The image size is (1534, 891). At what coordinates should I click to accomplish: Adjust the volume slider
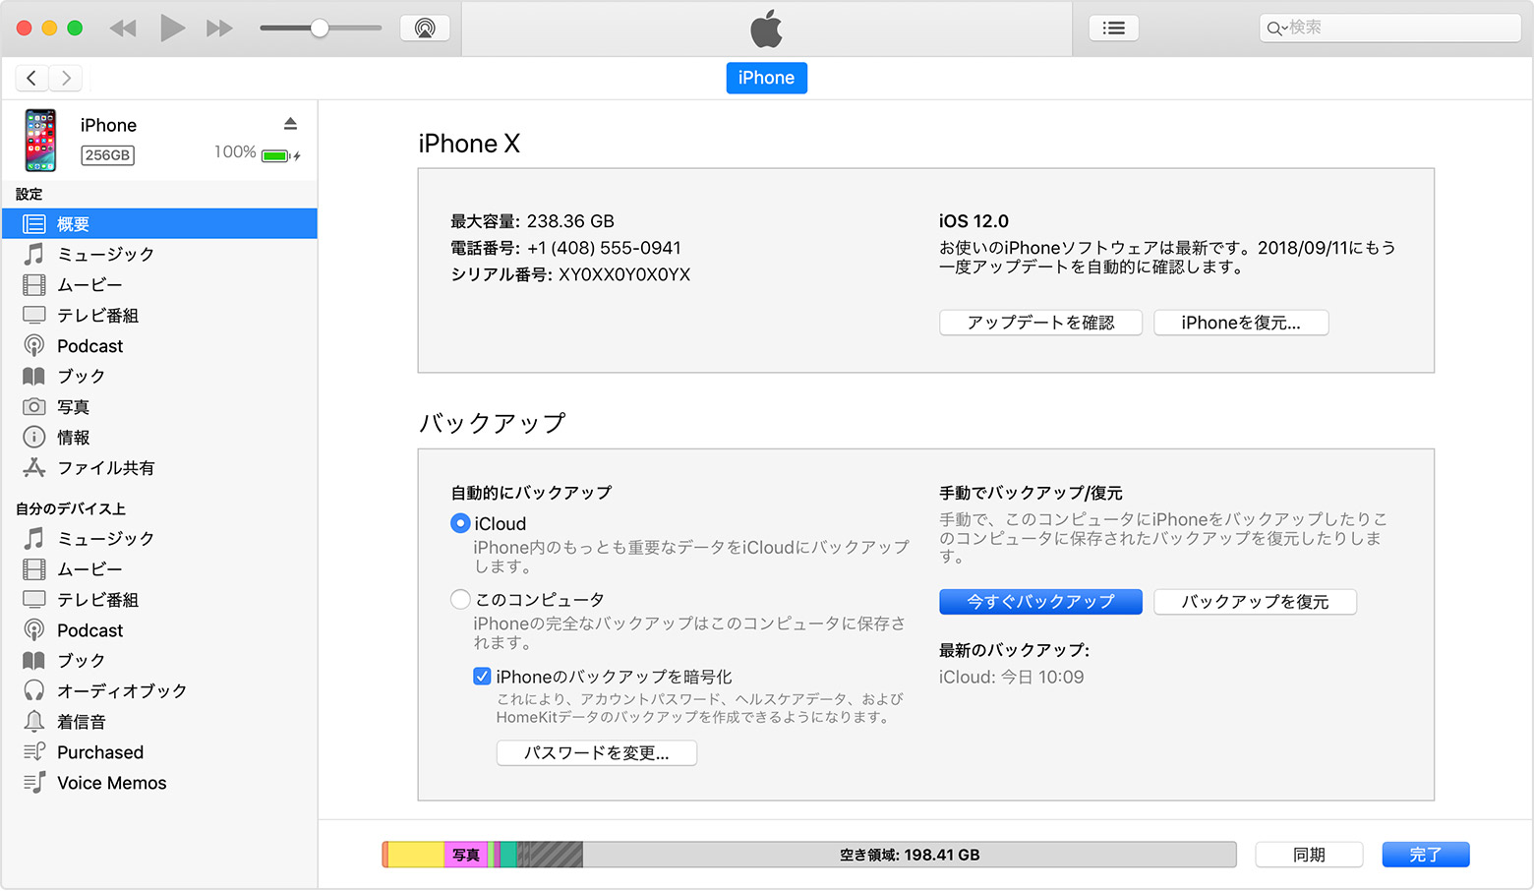click(320, 28)
